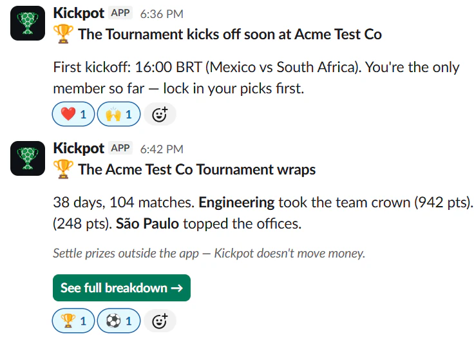Click the 6:36 PM timestamp
This screenshot has height=340, width=474.
(162, 14)
